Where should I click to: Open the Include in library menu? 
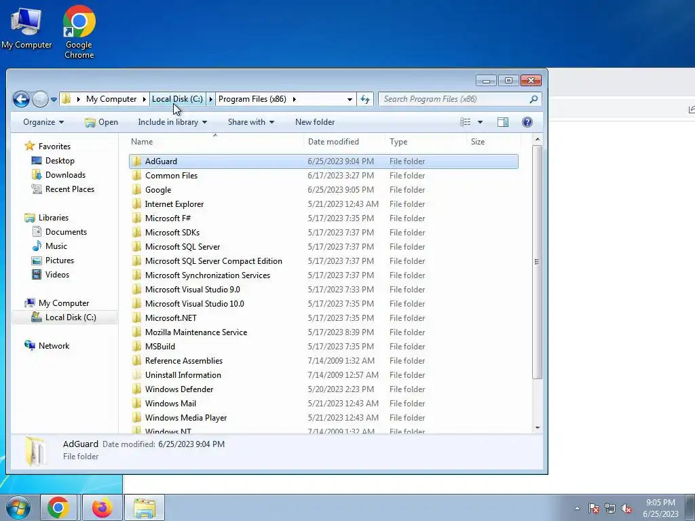tap(172, 122)
